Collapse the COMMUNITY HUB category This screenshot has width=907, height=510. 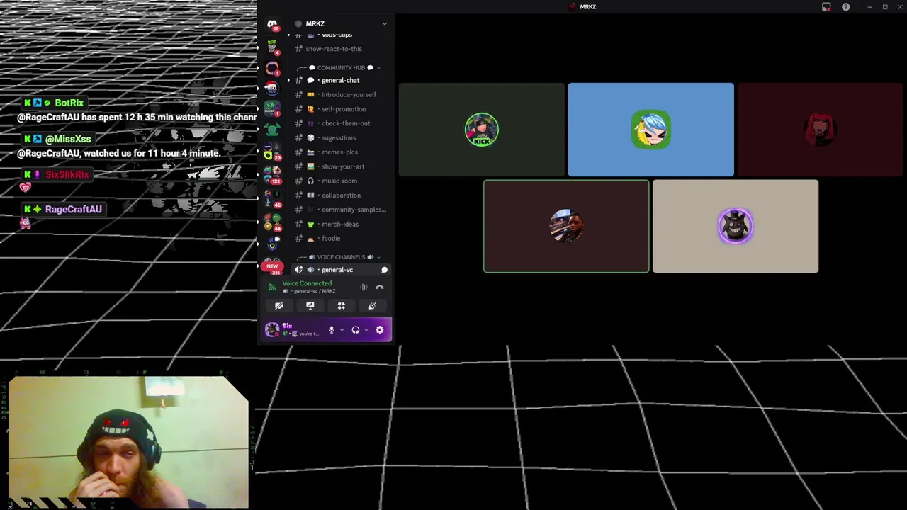(341, 68)
